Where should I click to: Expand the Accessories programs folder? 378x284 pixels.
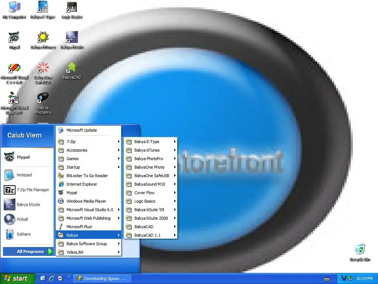point(89,150)
